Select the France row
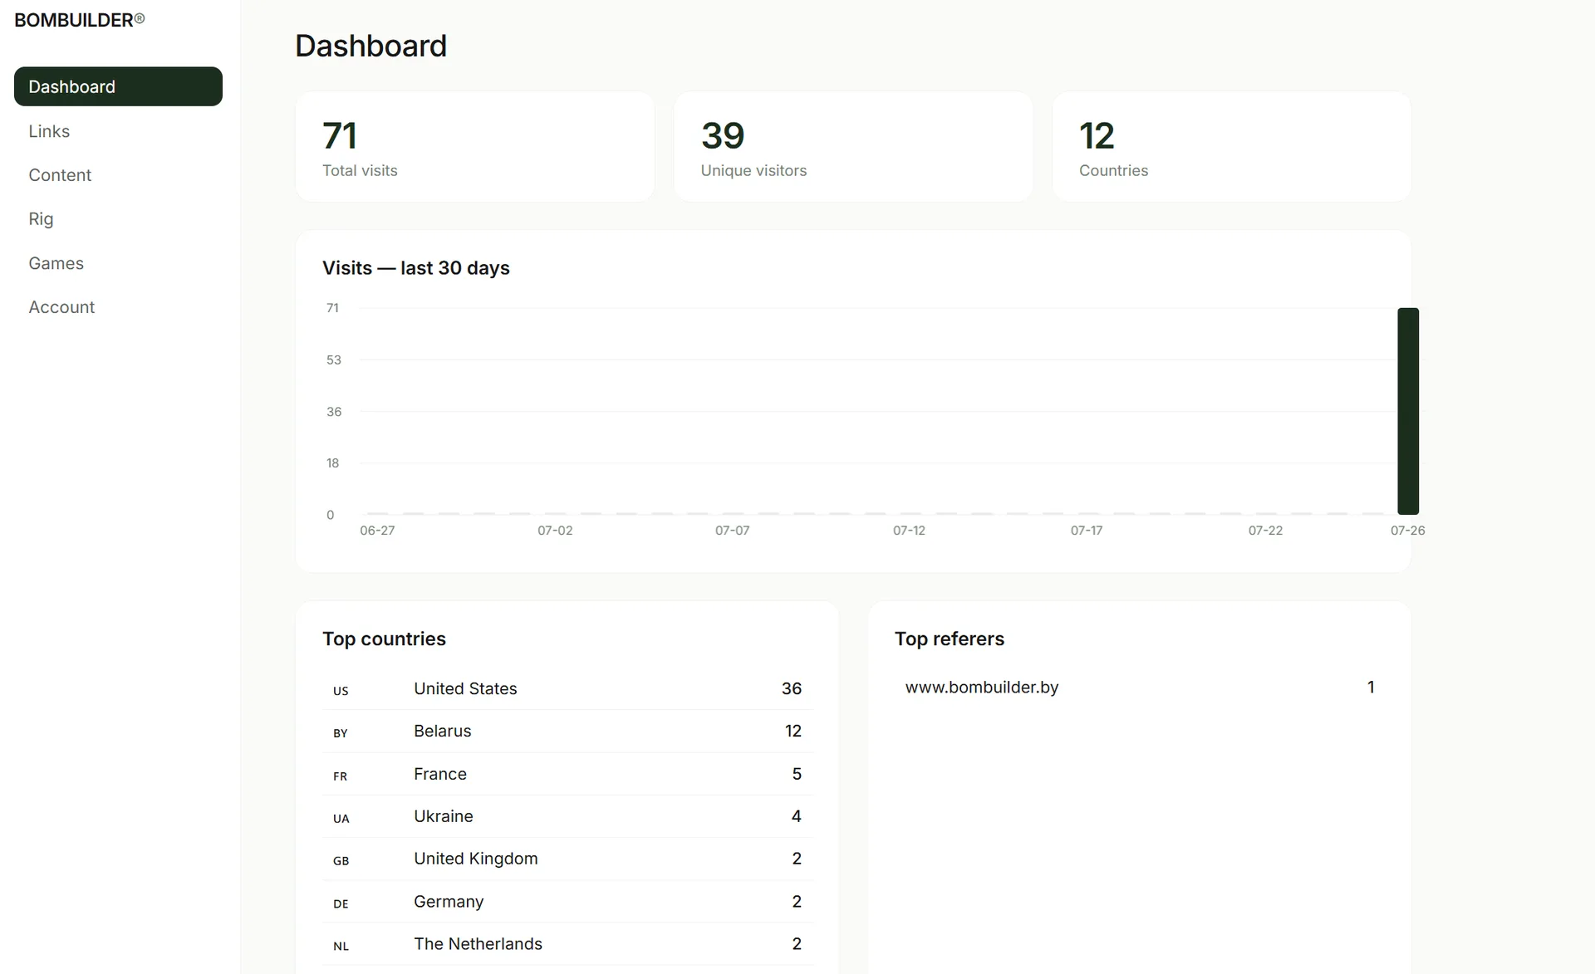 click(567, 774)
